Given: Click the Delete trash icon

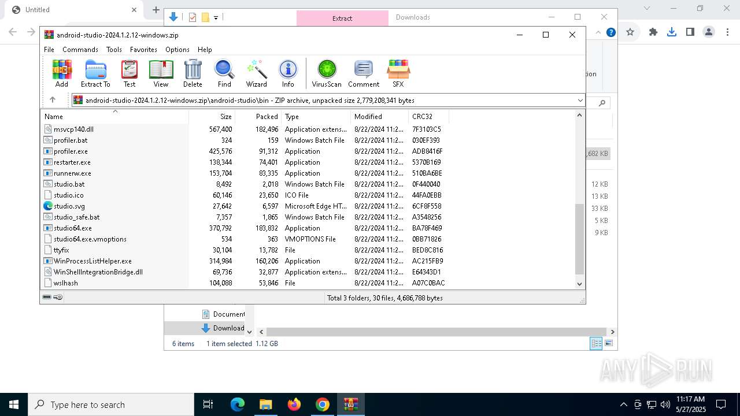Looking at the screenshot, I should (x=193, y=73).
